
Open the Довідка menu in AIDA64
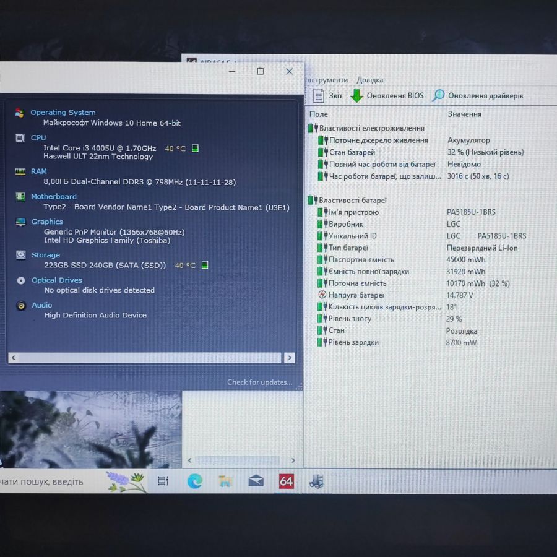click(x=370, y=80)
